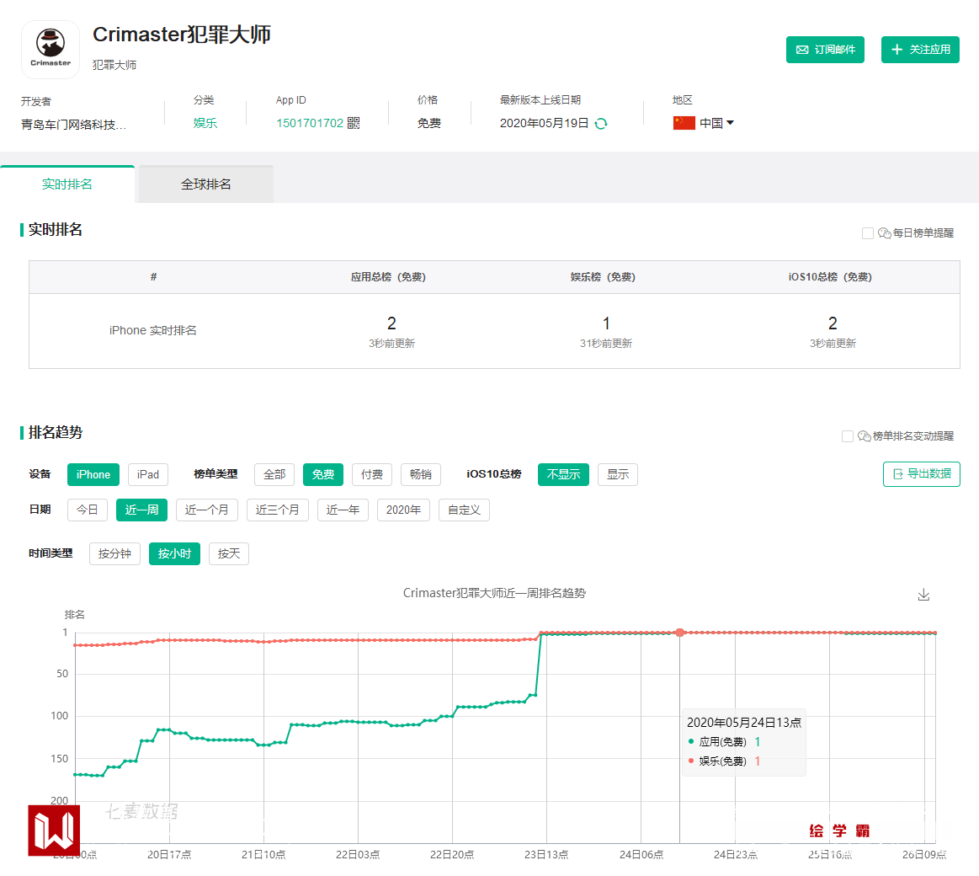The width and height of the screenshot is (979, 876).
Task: Select 不显示 for iOS10总榜
Action: click(563, 474)
